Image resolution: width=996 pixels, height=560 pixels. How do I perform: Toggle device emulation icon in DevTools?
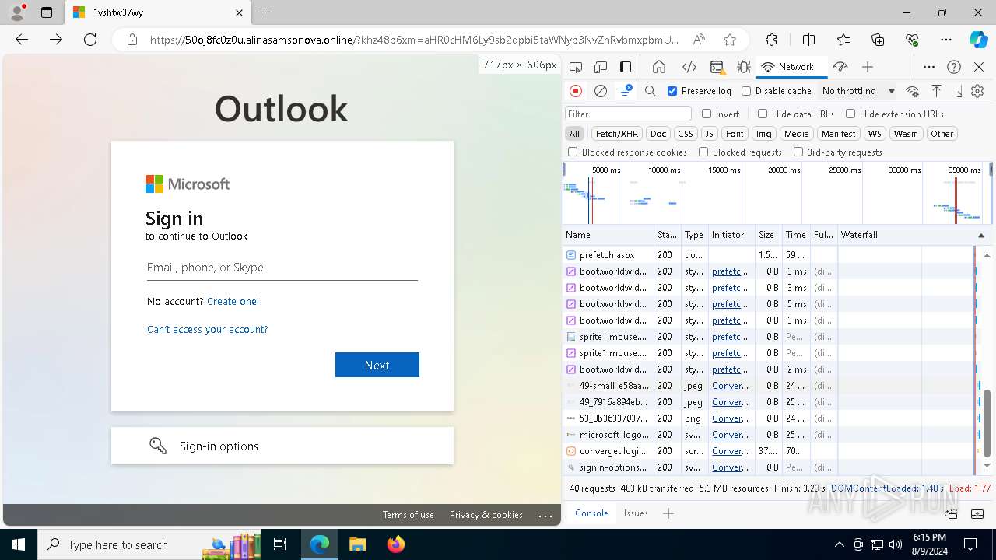tap(601, 67)
